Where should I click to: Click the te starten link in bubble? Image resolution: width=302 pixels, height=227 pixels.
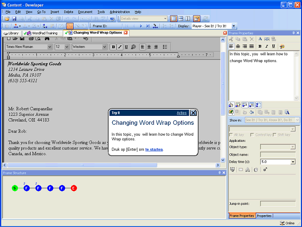click(154, 149)
